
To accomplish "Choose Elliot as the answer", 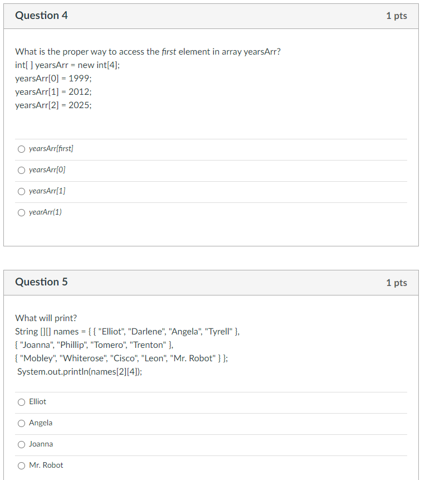I will [x=37, y=401].
